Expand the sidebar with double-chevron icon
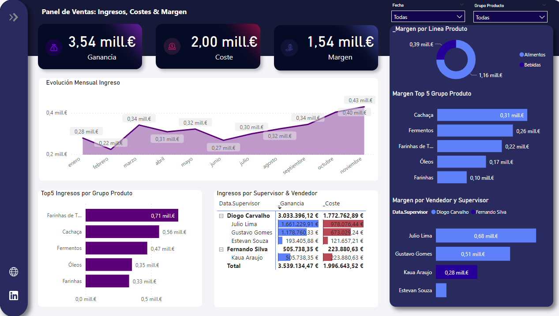The image size is (559, 316). [x=14, y=17]
